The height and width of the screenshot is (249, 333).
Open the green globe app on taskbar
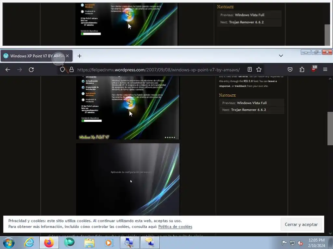(69, 243)
